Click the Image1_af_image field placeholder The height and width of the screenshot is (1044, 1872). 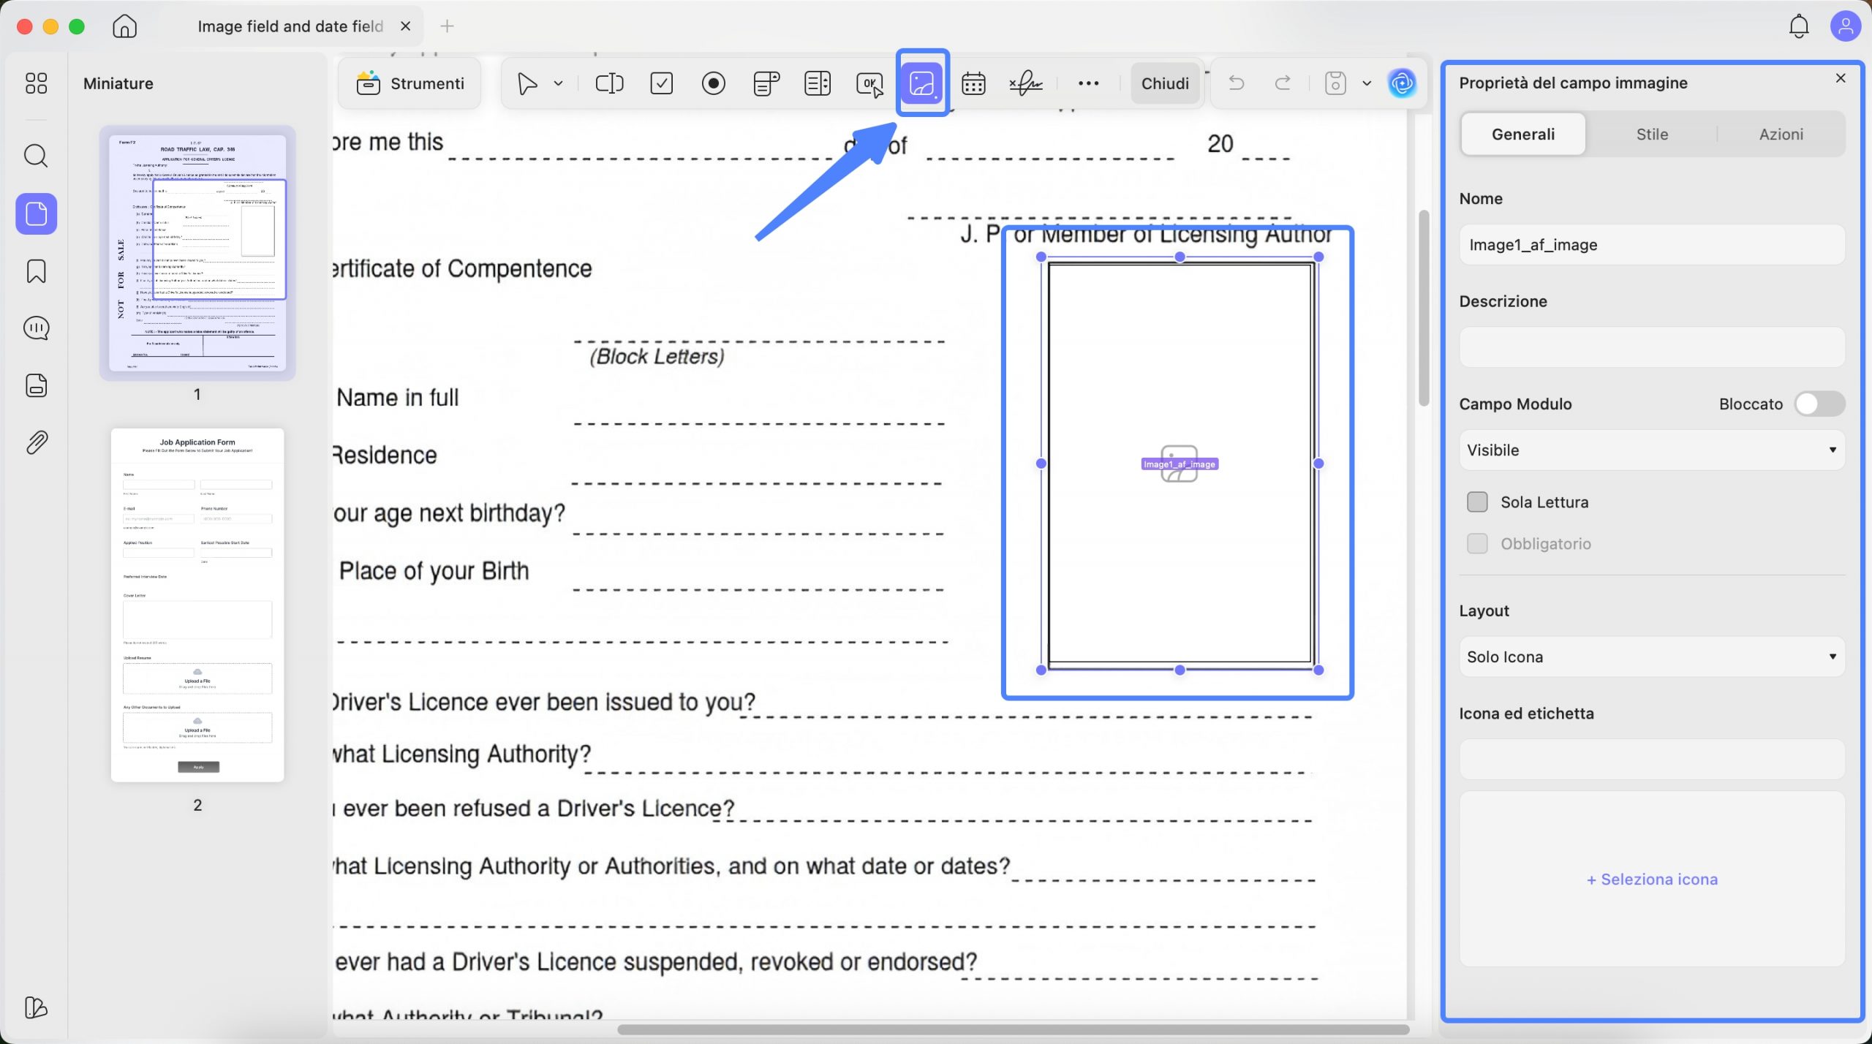coord(1180,464)
